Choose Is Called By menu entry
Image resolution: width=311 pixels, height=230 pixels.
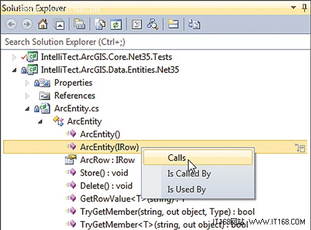pos(189,174)
